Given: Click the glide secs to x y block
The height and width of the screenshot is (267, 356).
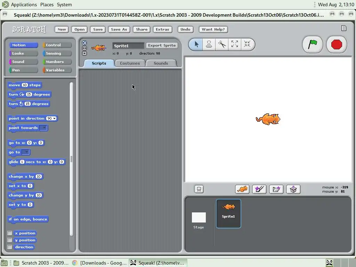Looking at the screenshot, I should 37,162.
